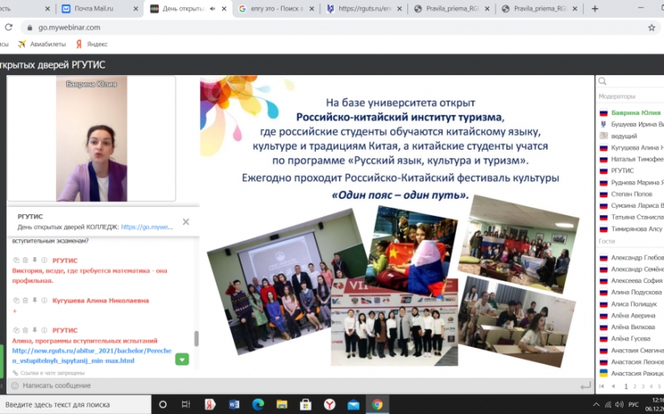Copy Кугушева Алина Николаевна's chat message

pyautogui.click(x=16, y=301)
